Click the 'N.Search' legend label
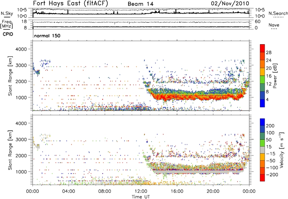 click(278, 13)
